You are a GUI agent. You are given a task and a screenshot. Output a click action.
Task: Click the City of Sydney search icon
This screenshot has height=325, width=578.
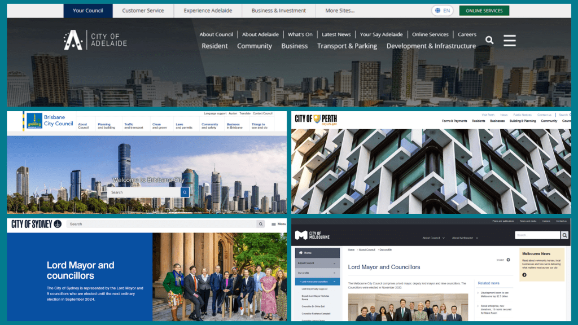point(260,224)
